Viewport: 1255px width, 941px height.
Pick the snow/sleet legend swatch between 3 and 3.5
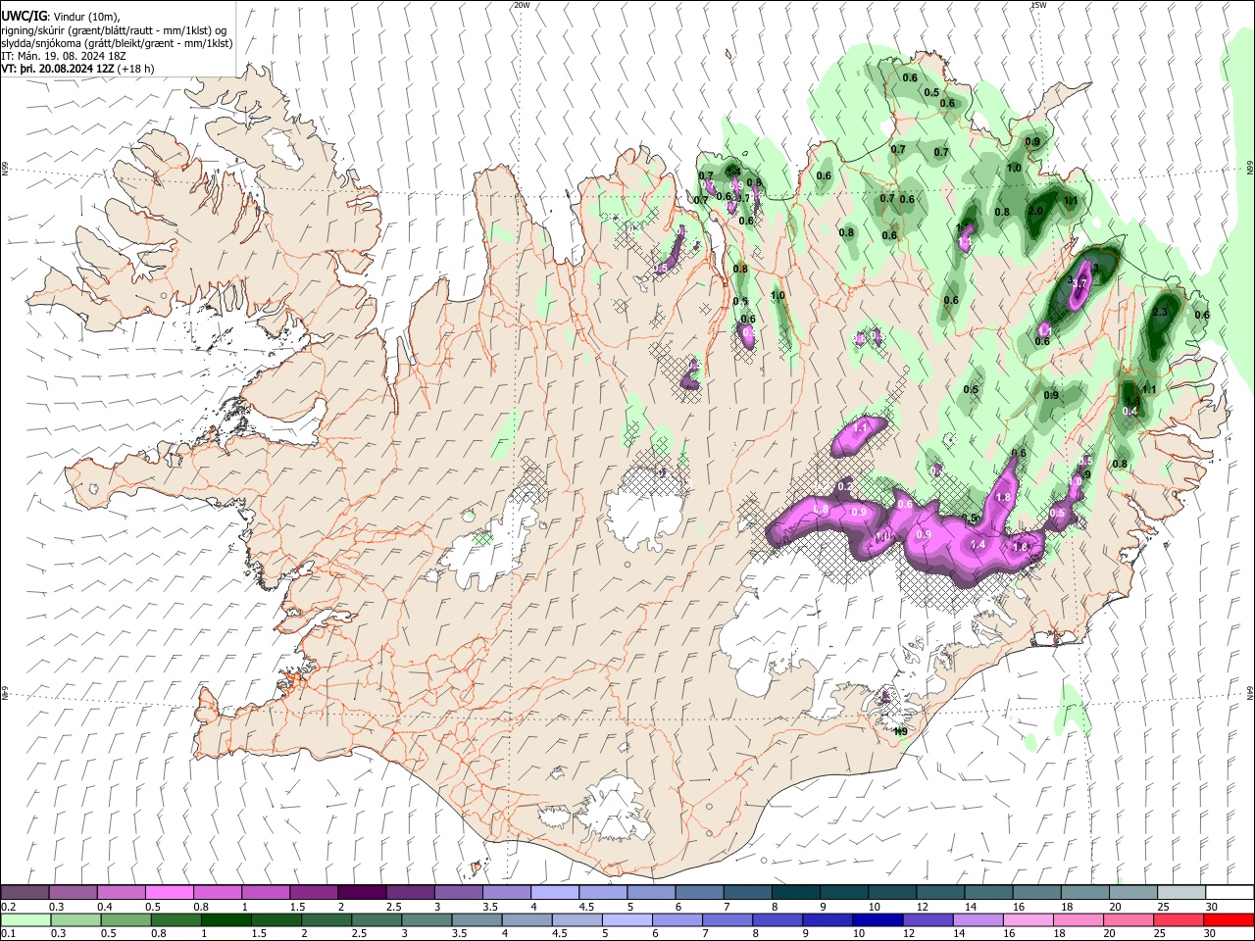coord(458,893)
